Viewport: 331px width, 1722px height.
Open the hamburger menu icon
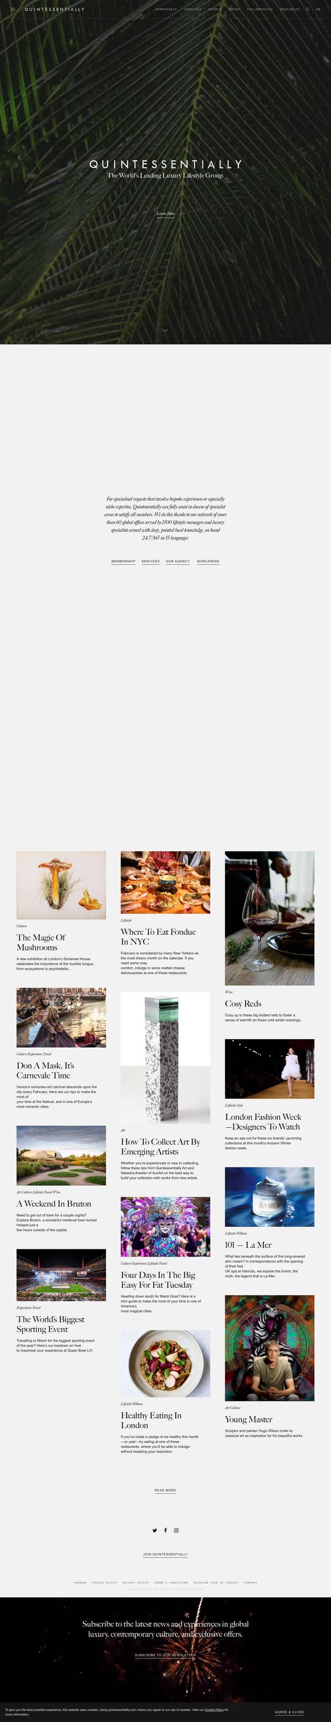[x=13, y=9]
